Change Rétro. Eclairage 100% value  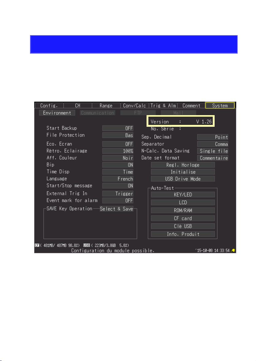point(118,151)
